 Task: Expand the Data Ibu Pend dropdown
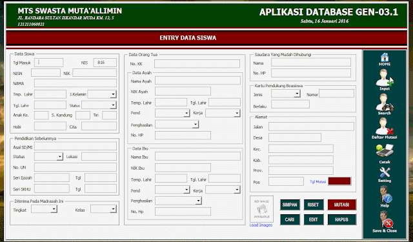tap(186, 190)
